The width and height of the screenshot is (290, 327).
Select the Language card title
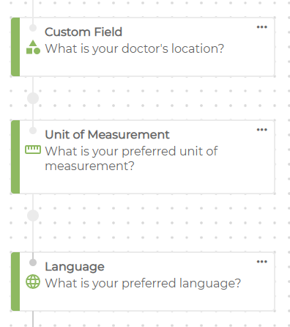(x=75, y=267)
